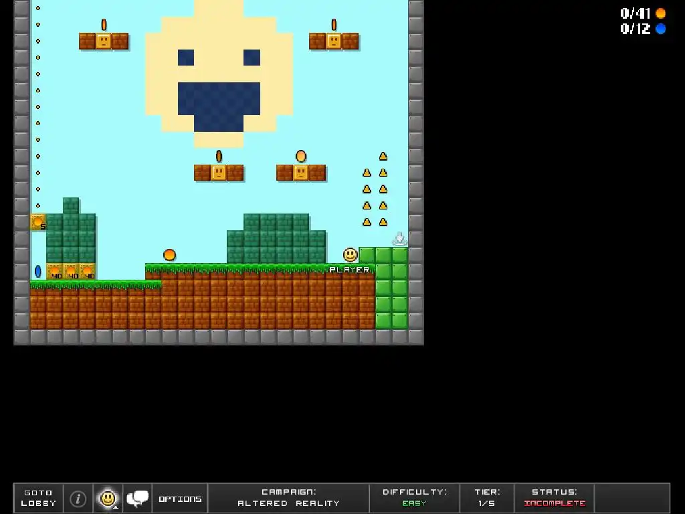Click the Status: Incomplete indicator
Viewport: 685px width, 514px height.
tap(555, 498)
